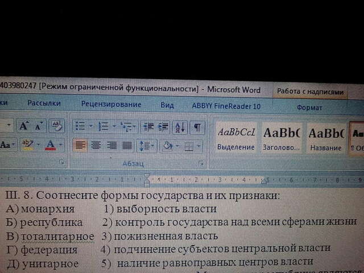Viewport: 364px width, 273px height.
Task: Open the borders dropdown arrow
Action: pyautogui.click(x=198, y=147)
